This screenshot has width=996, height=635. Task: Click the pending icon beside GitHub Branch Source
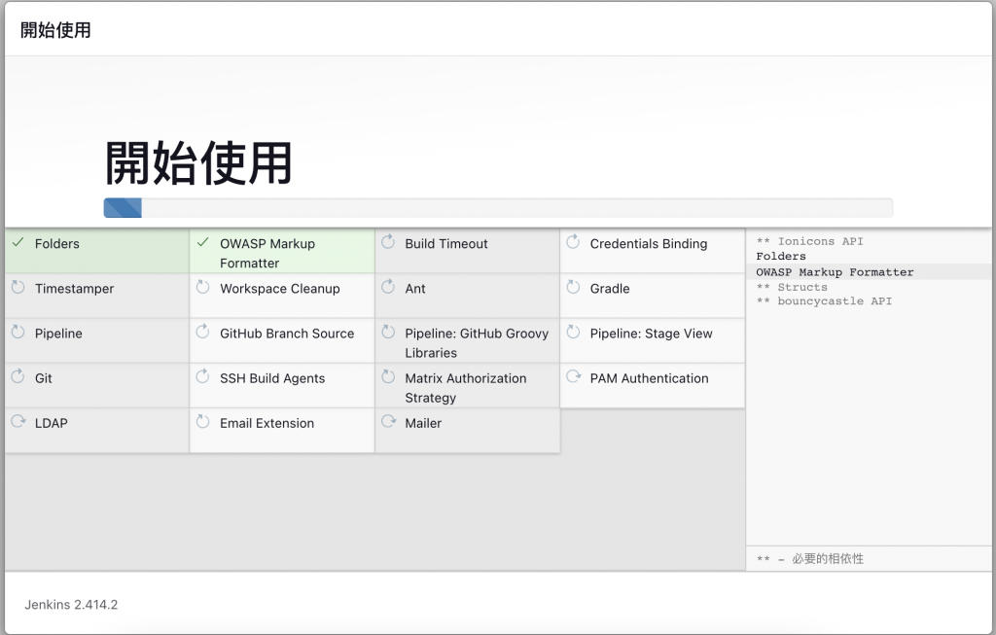point(203,333)
